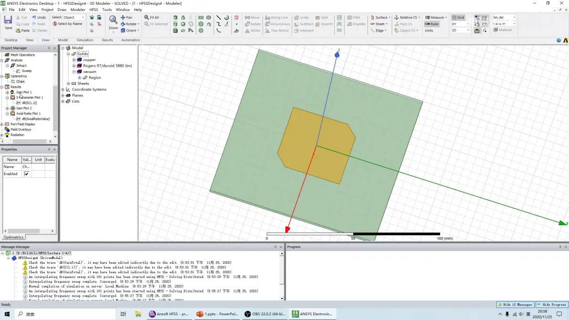569x320 pixels.
Task: Open the PowerPoint taskbar window
Action: 217,314
